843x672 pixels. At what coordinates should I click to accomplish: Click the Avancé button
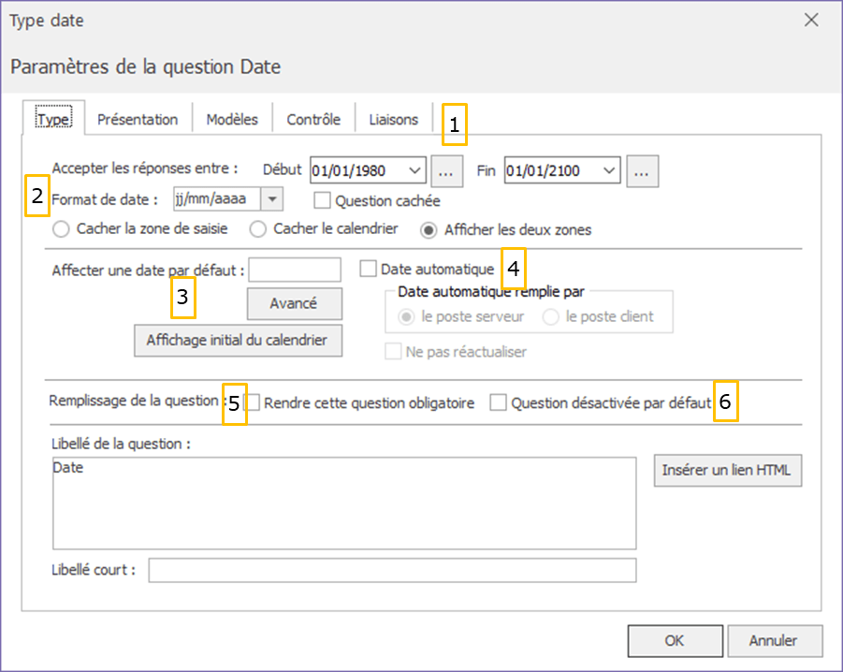tap(294, 304)
